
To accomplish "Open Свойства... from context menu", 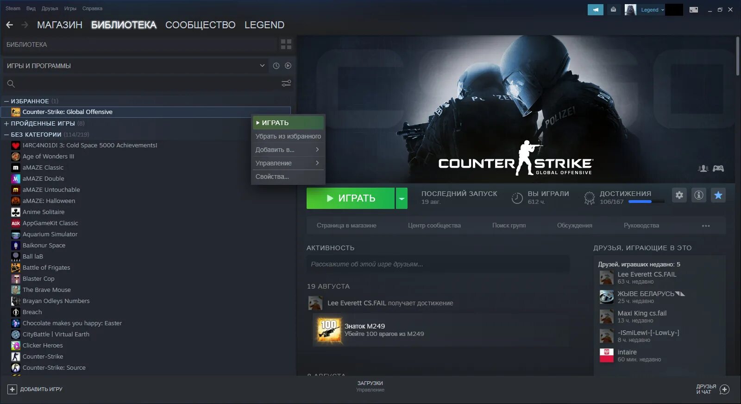I will [288, 177].
